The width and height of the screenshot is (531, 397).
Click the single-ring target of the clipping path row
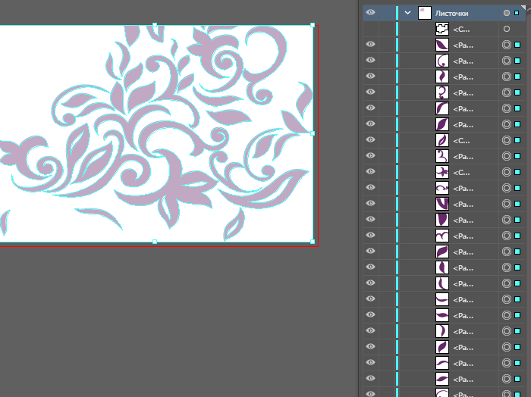[506, 29]
